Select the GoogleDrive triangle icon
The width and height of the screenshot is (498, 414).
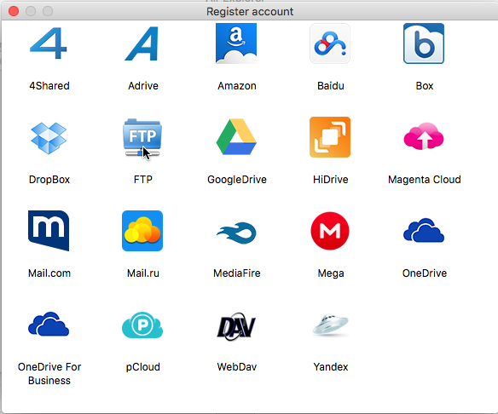coord(236,137)
